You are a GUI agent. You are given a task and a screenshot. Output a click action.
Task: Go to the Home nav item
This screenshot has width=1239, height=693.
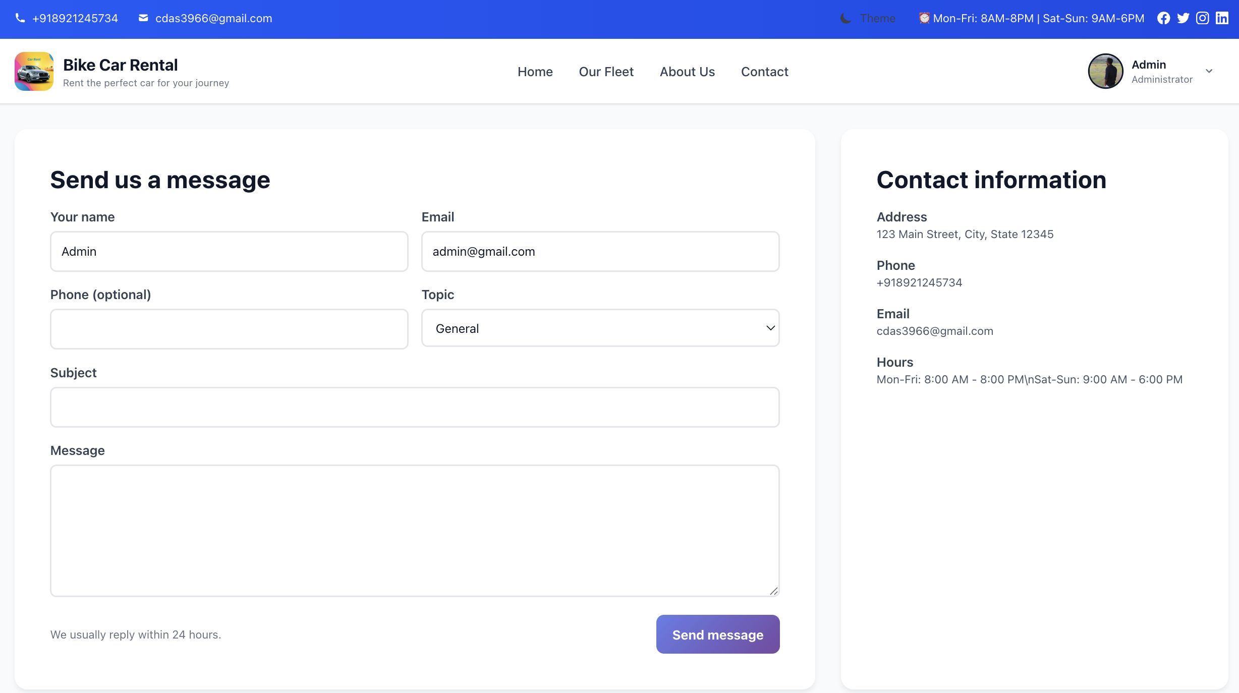click(535, 72)
